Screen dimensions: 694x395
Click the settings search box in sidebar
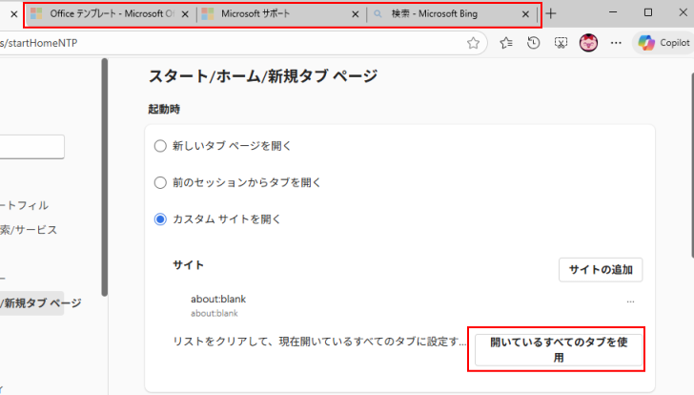coord(31,147)
